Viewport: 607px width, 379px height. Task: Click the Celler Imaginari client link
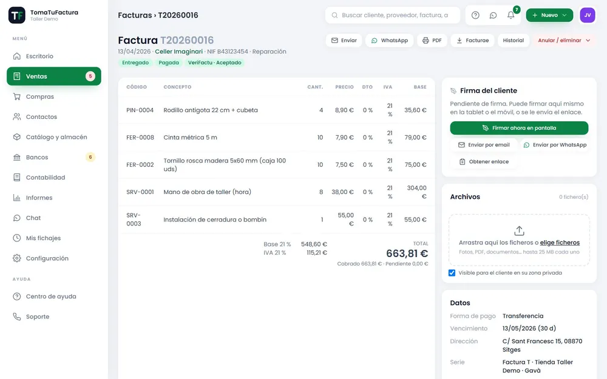pyautogui.click(x=179, y=52)
